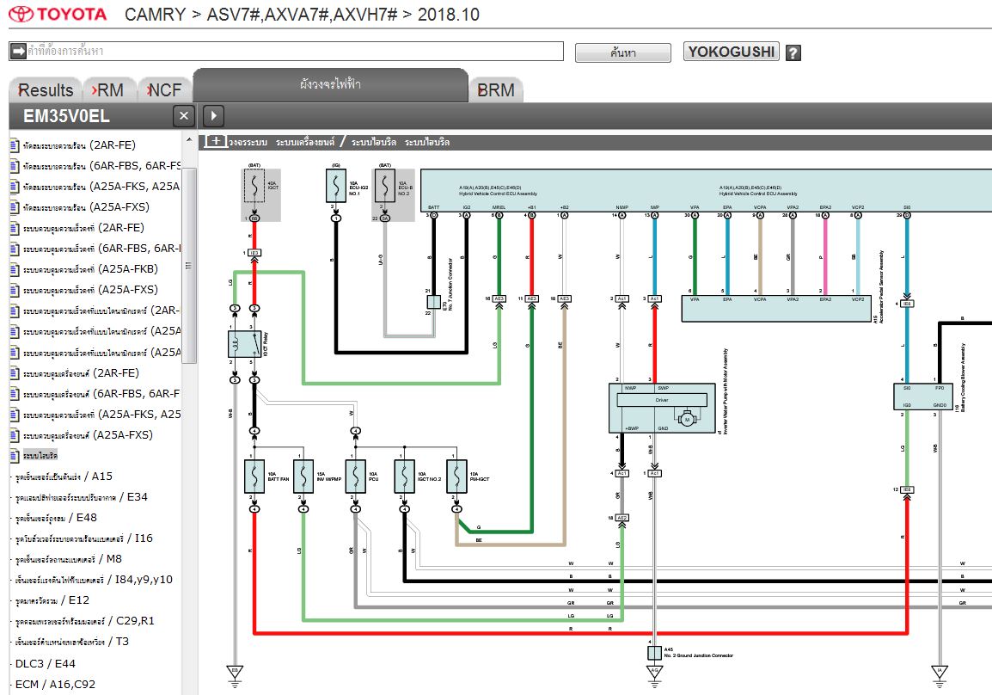Screen dimensions: 992x695
Task: Click the IGCT Relay symbol in the diagram
Action: tap(244, 344)
